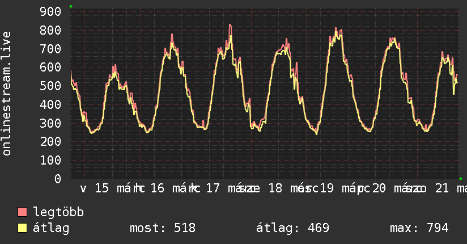
Task: Click the 'v 15' date label
Action: (95, 188)
